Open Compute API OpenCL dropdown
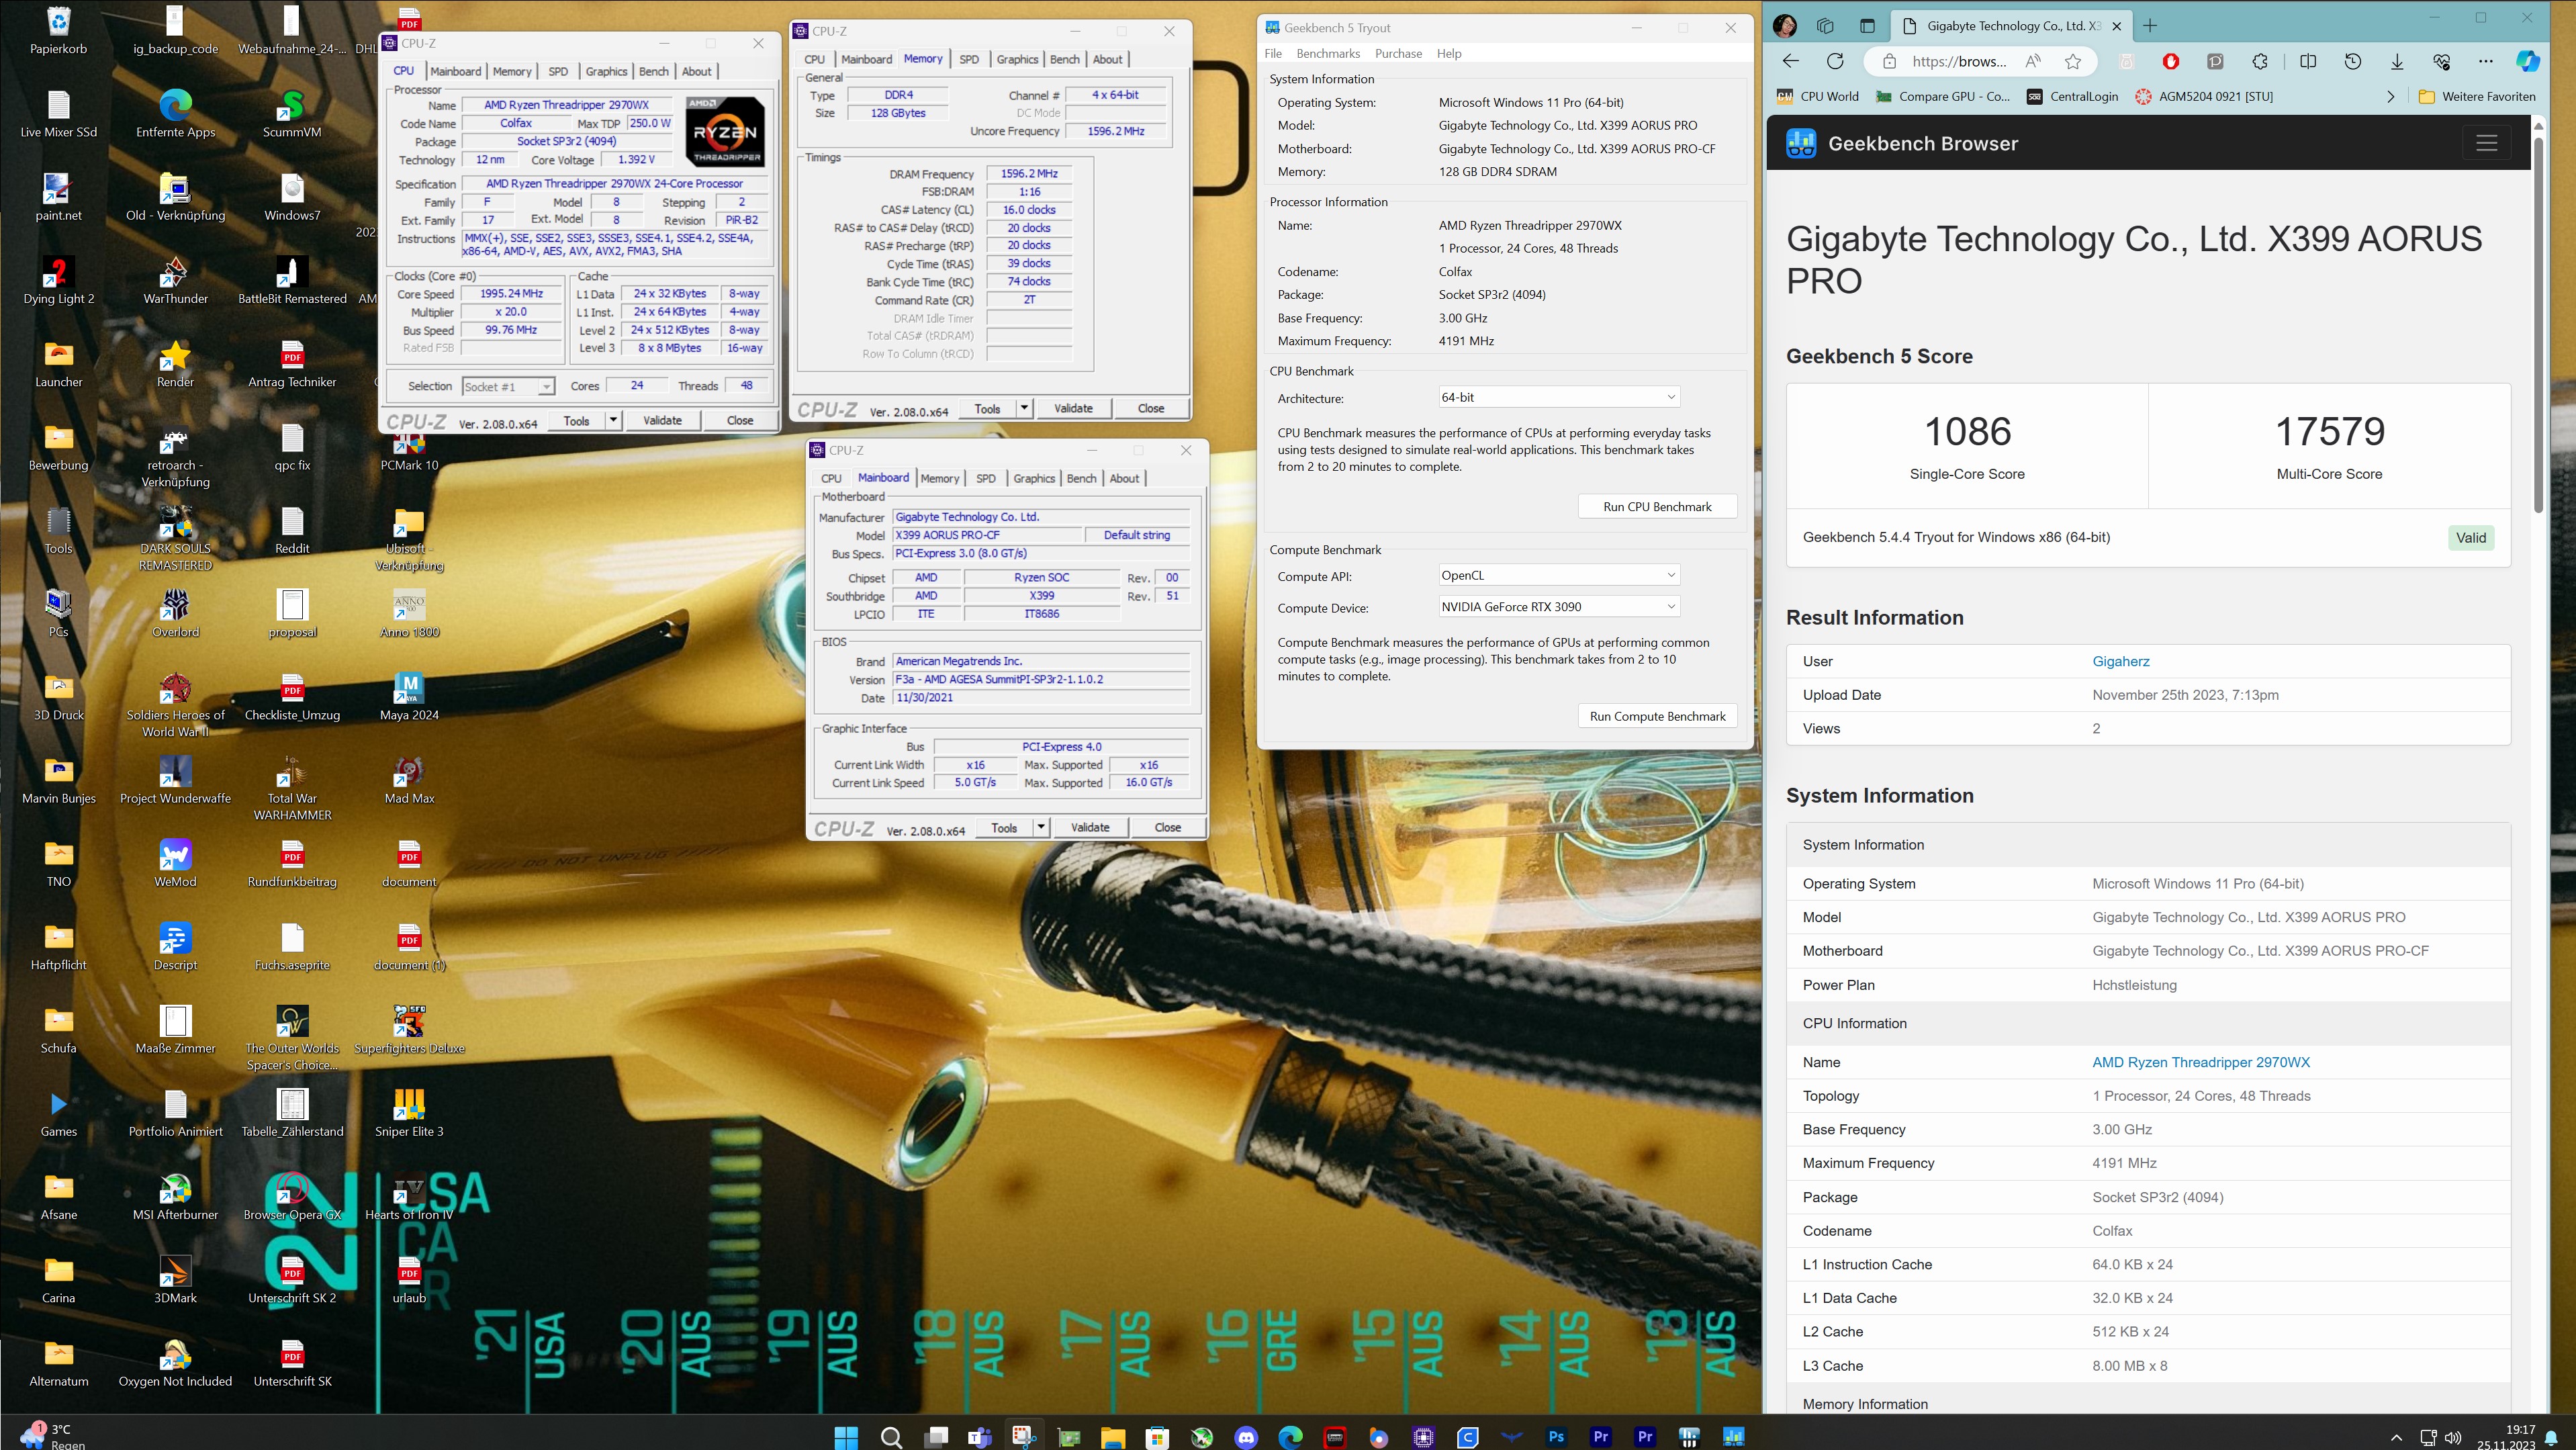This screenshot has height=1450, width=2576. coord(1558,575)
